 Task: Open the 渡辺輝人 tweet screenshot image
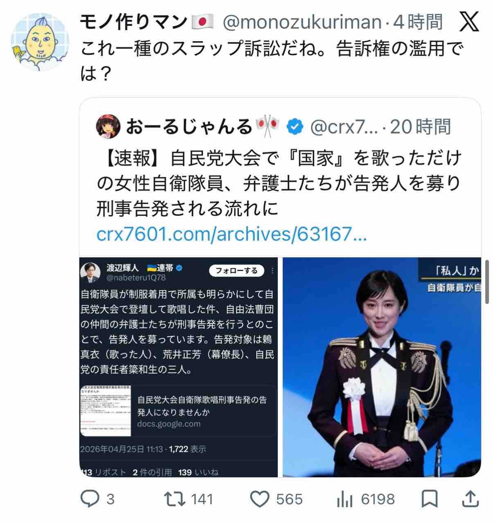point(179,367)
